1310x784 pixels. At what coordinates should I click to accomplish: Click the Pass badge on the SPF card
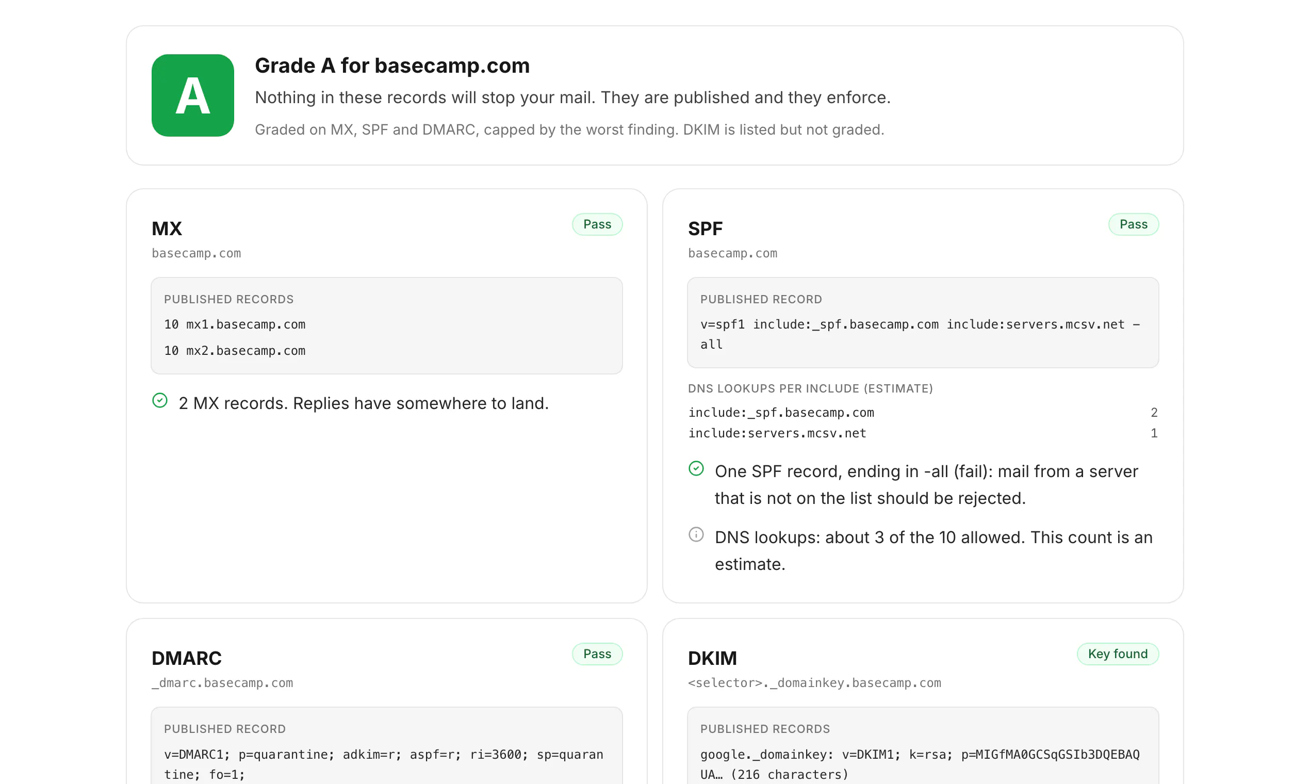pyautogui.click(x=1134, y=224)
